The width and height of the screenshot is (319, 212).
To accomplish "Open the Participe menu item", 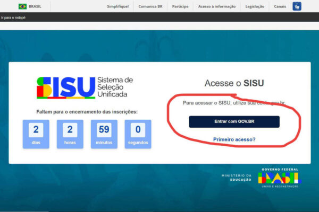I will point(180,6).
